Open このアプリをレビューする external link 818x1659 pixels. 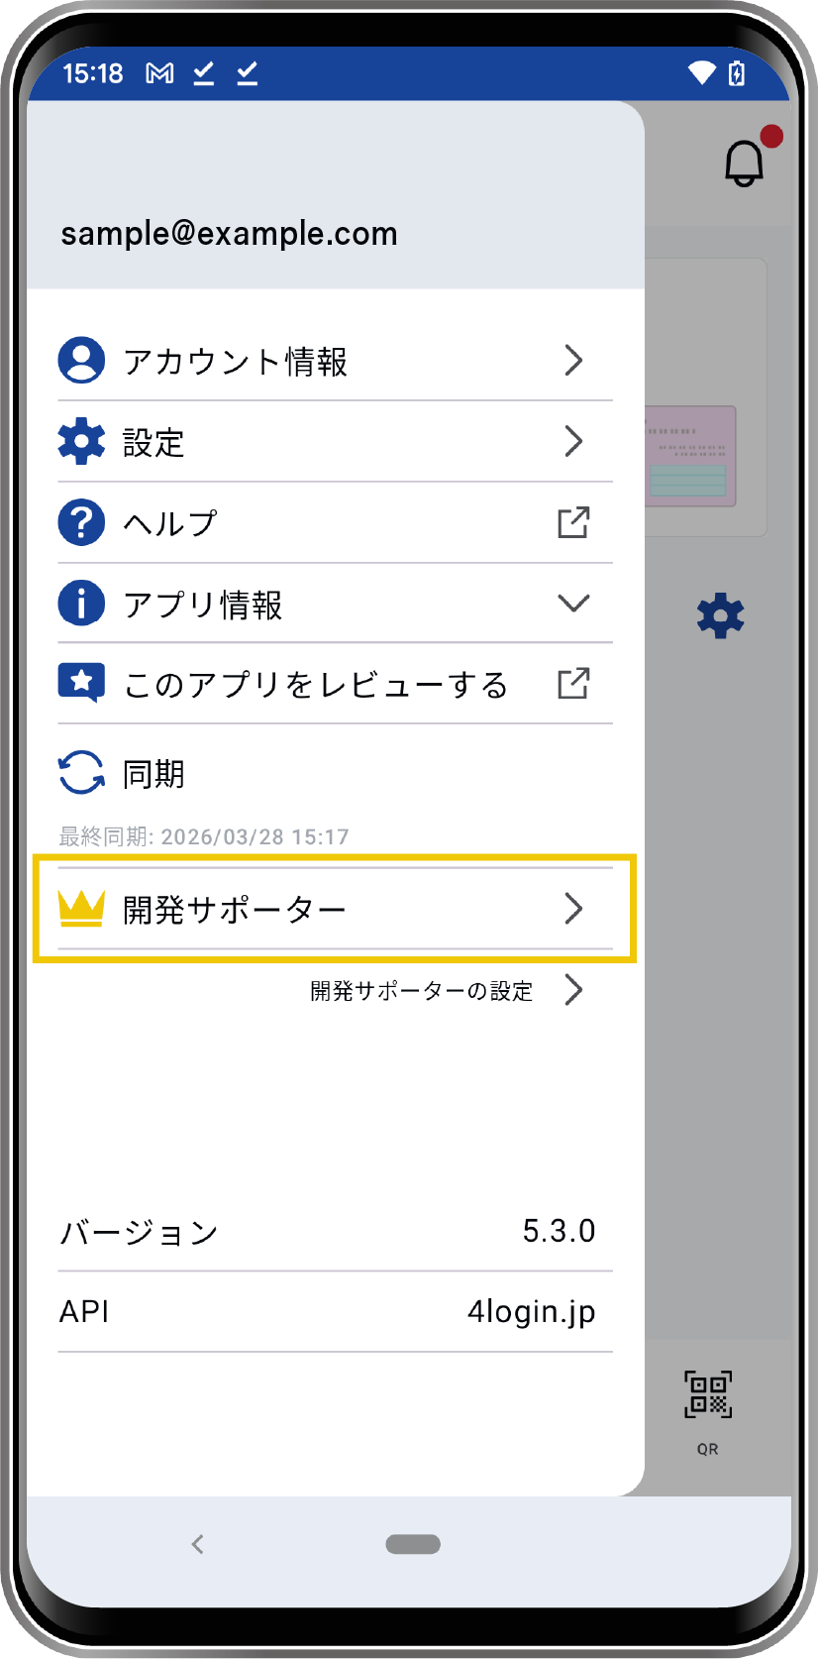(x=573, y=684)
